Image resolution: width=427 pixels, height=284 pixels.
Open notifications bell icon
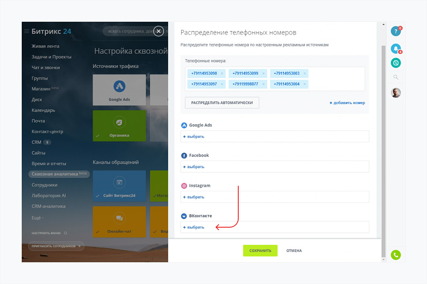[396, 48]
